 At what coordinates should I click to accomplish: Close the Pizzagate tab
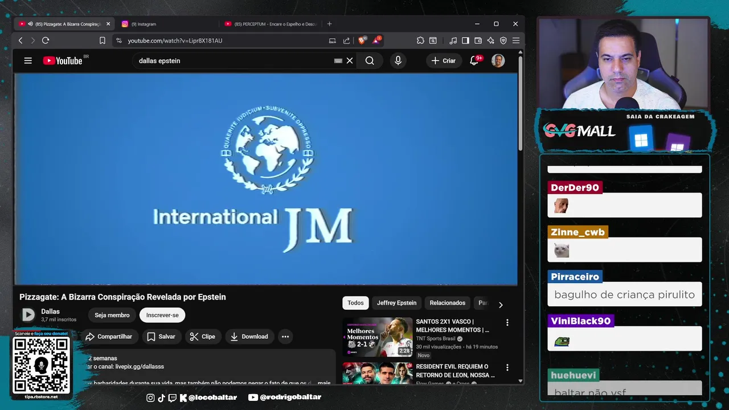point(108,24)
